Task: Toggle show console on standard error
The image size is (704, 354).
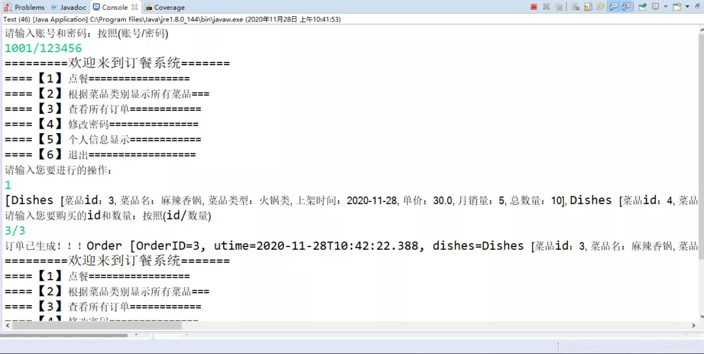Action: [x=626, y=7]
